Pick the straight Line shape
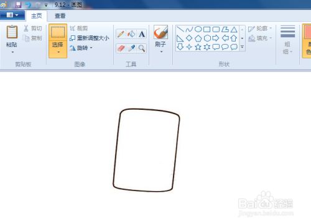311x224 pixels. 180,29
